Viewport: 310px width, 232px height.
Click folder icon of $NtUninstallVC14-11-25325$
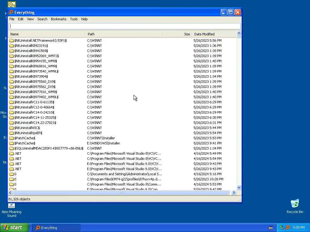[x=12, y=118]
